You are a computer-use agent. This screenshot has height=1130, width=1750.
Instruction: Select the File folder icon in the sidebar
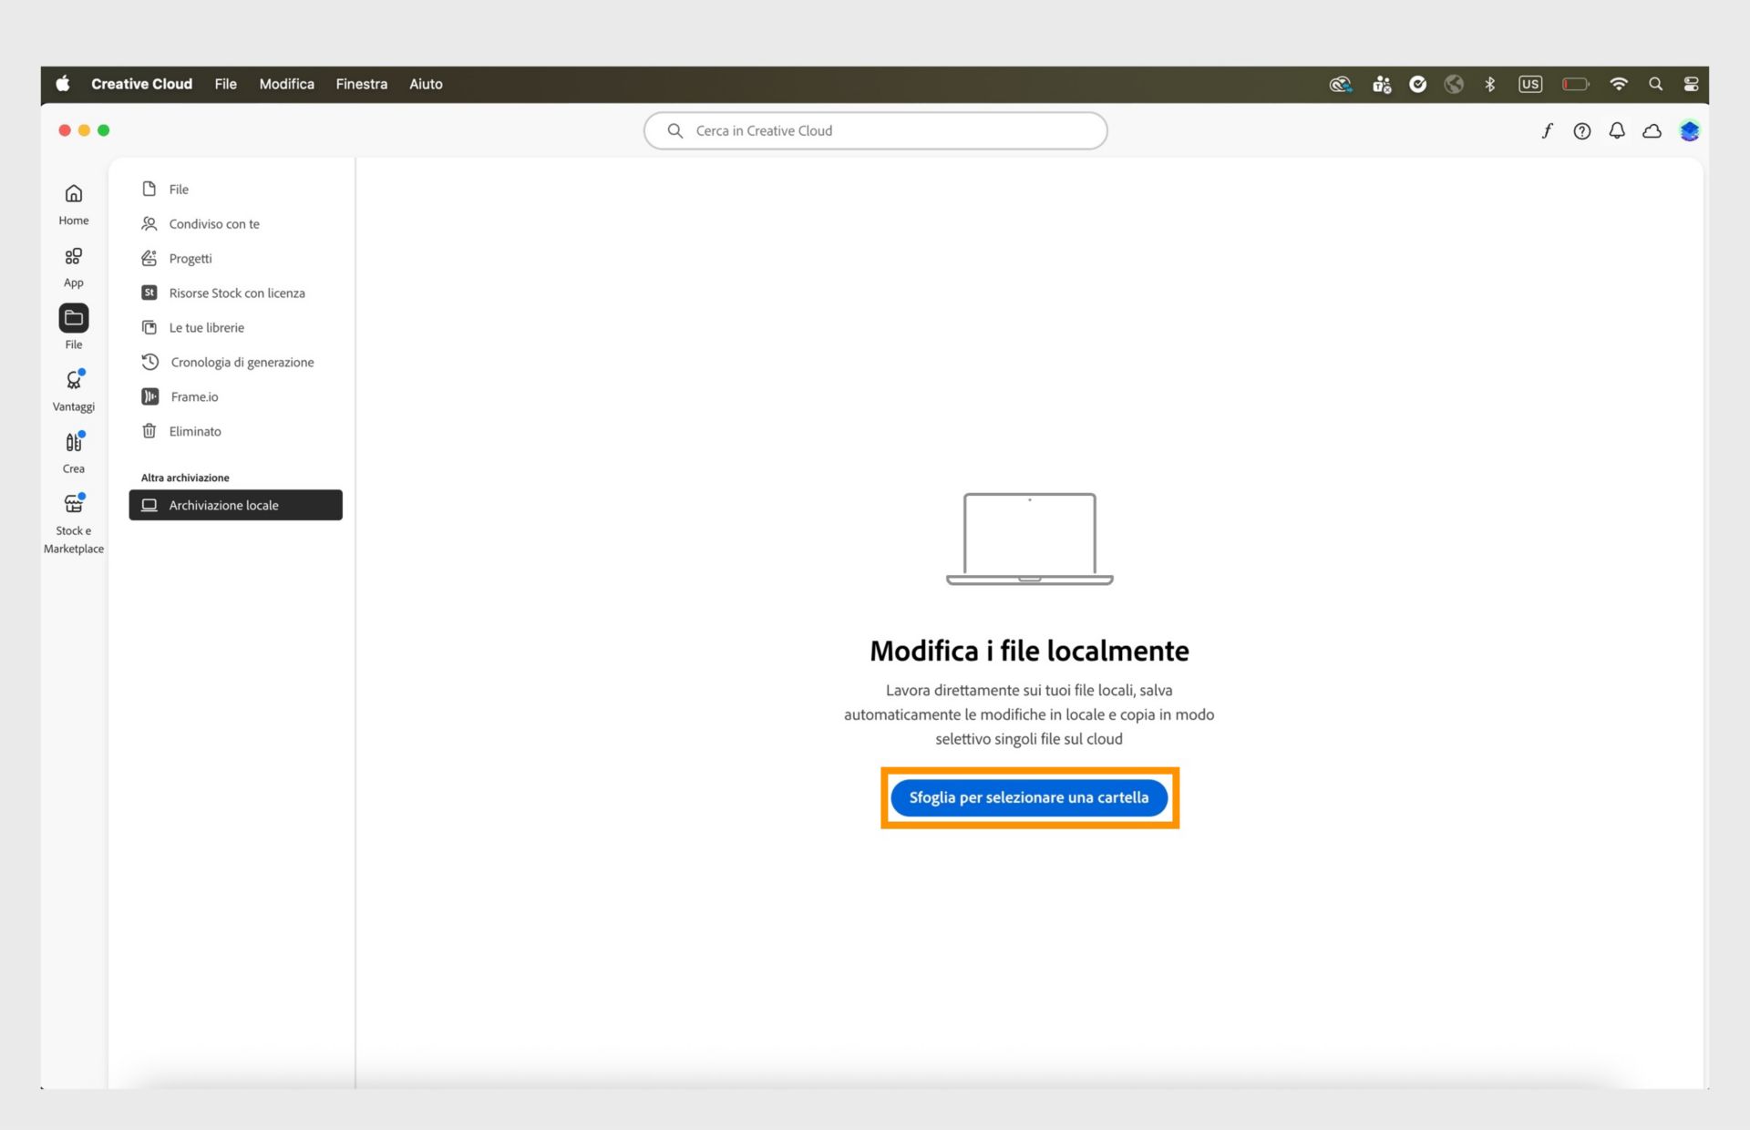(x=74, y=318)
